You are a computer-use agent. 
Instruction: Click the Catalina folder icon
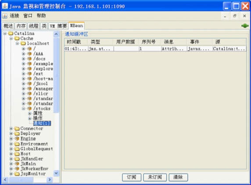click(x=11, y=33)
